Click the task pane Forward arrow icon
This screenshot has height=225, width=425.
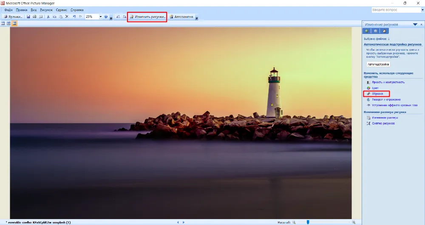375,31
